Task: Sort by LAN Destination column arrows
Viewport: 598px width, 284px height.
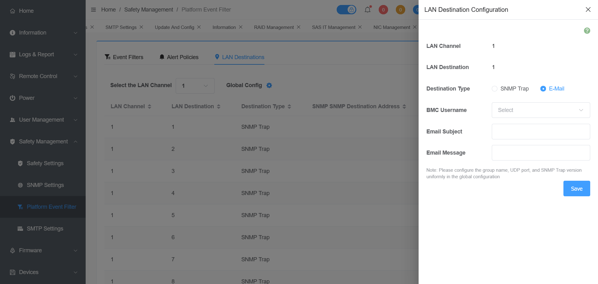Action: coord(219,107)
